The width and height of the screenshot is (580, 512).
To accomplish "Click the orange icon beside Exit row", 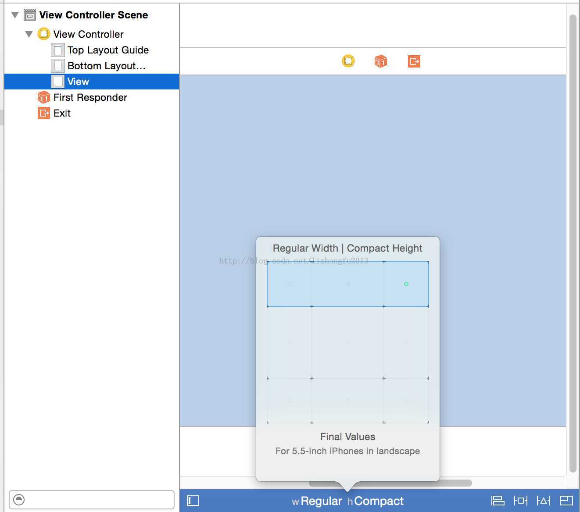I will pyautogui.click(x=44, y=113).
